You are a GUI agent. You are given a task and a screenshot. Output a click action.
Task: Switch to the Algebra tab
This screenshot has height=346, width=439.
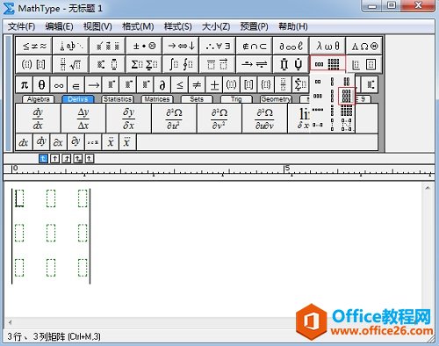(38, 99)
